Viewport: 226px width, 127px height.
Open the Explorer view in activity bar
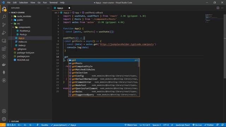[x=4, y=9]
